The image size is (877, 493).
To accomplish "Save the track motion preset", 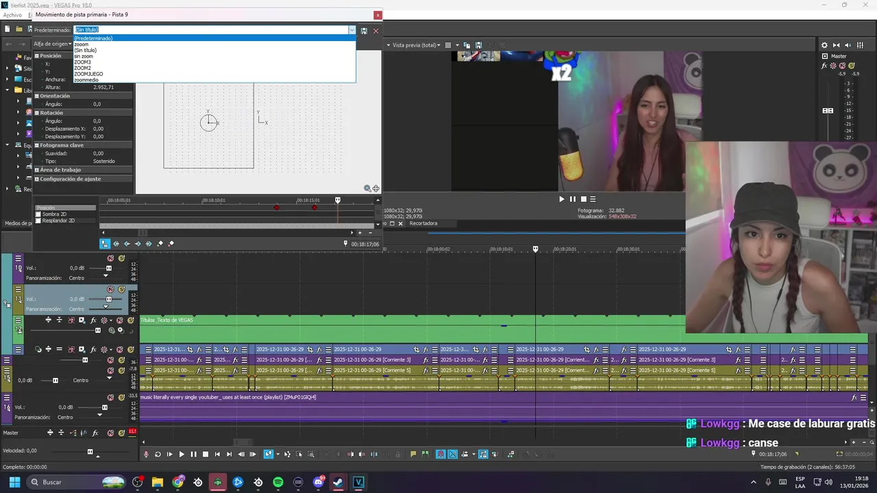I will click(x=364, y=31).
